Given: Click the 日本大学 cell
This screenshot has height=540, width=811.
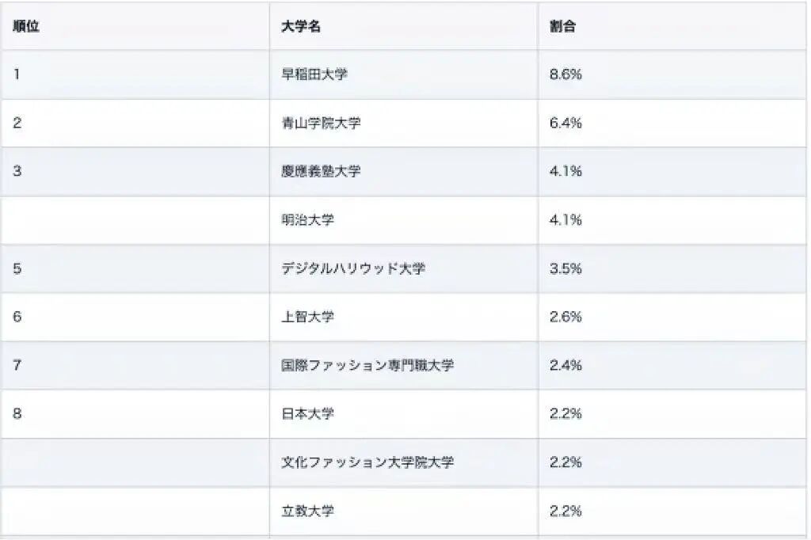Looking at the screenshot, I should coord(307,413).
